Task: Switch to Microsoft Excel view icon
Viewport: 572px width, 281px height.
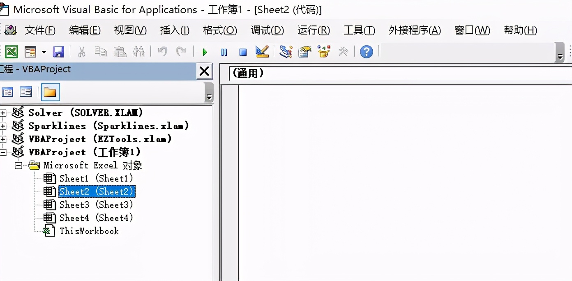Action: pyautogui.click(x=11, y=52)
